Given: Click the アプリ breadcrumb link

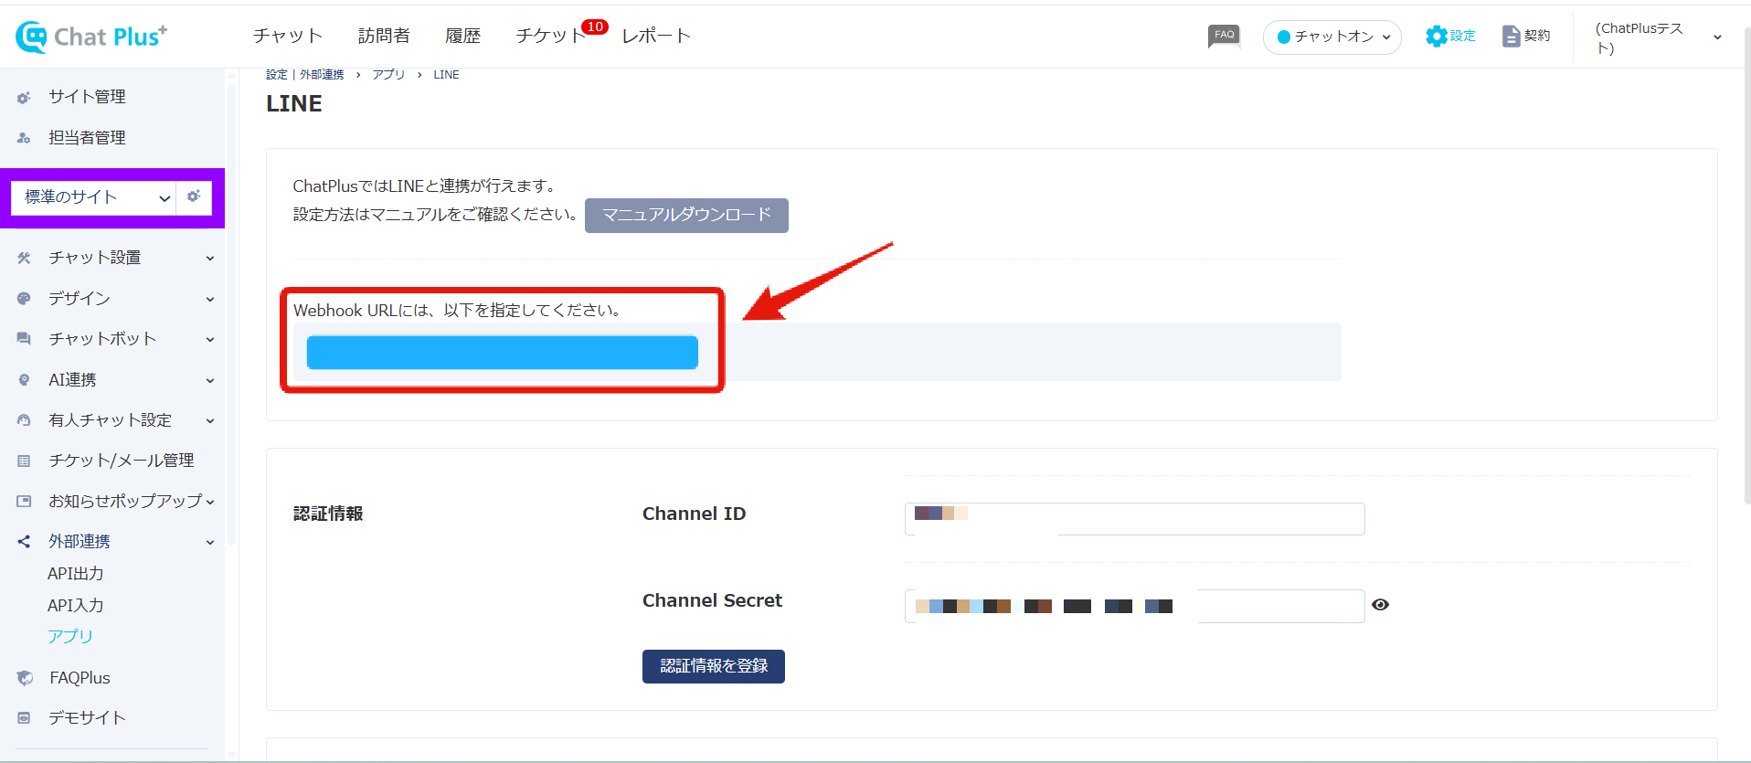Looking at the screenshot, I should (388, 75).
